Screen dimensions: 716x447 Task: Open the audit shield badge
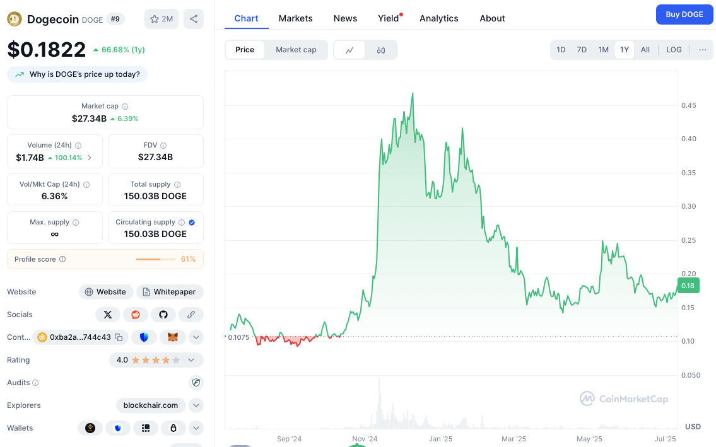pyautogui.click(x=196, y=383)
